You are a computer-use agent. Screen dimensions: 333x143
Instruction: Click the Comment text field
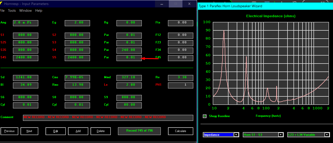point(108,118)
